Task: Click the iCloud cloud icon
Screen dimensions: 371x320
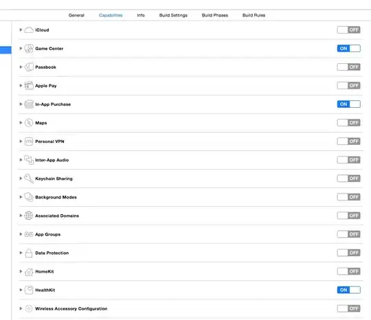Action: pyautogui.click(x=29, y=30)
